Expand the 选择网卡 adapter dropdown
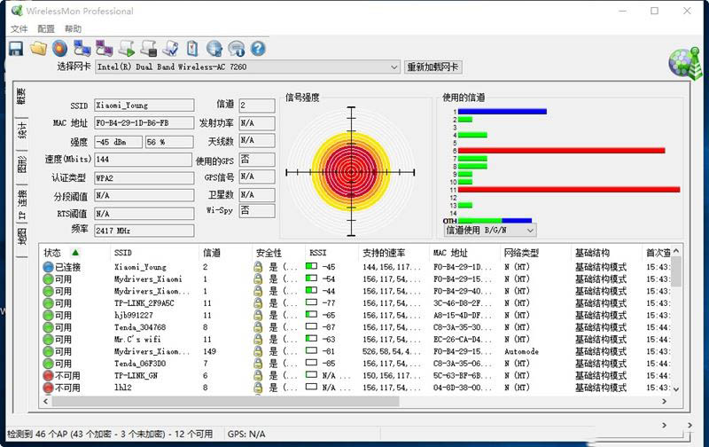709x447 pixels. point(393,67)
